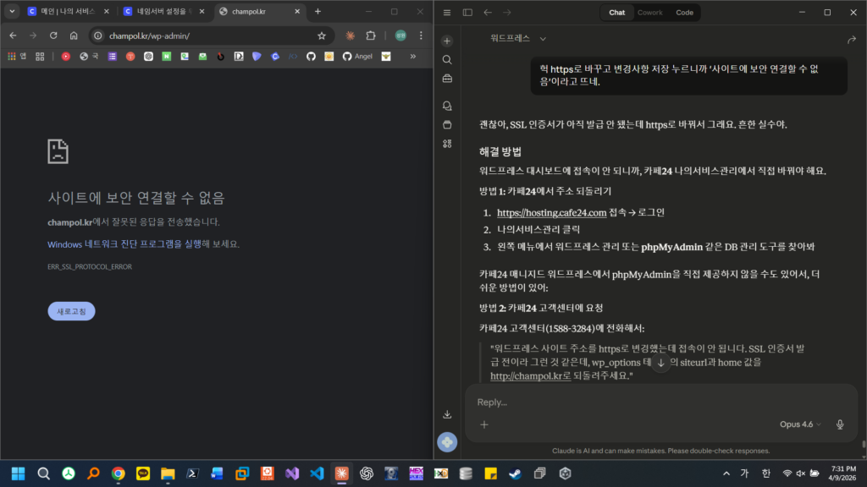Open Windows 네트워크 진단 프로그램 link

click(124, 244)
